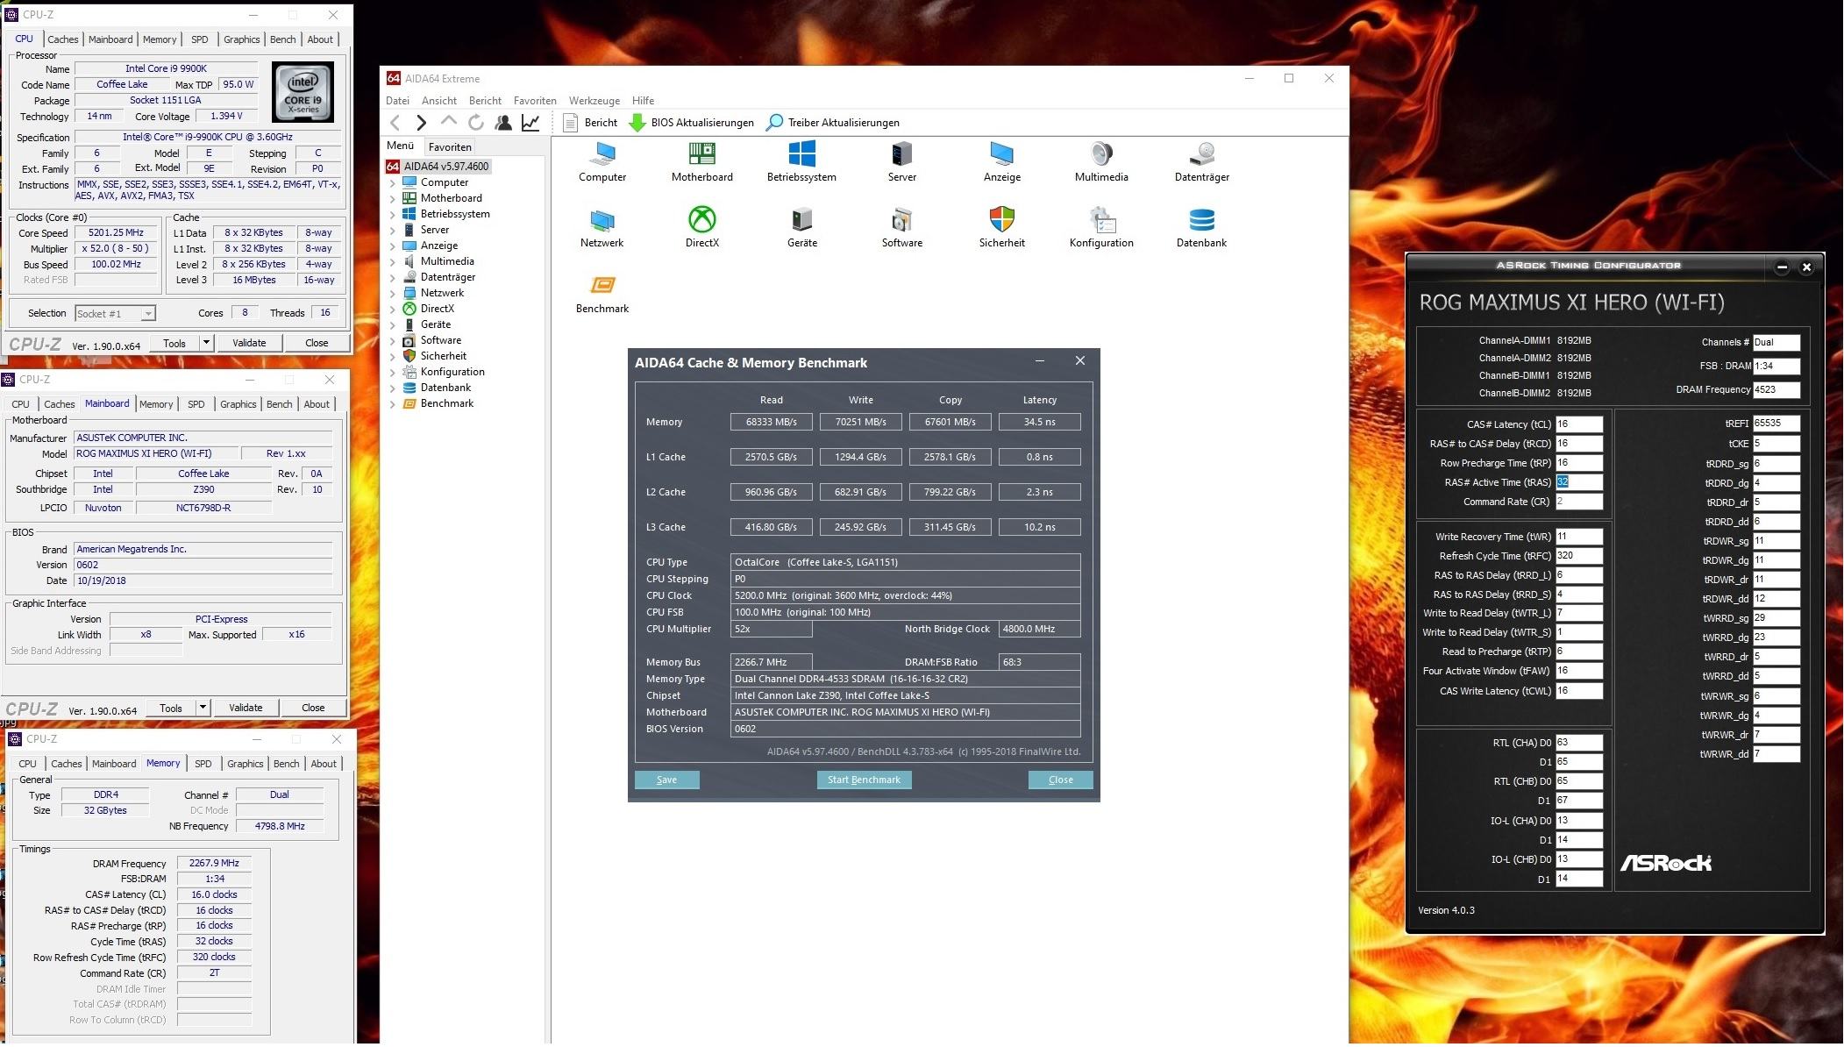Click Save in the Cache & Memory Benchmark
Screen dimensions: 1844x1047
(666, 780)
